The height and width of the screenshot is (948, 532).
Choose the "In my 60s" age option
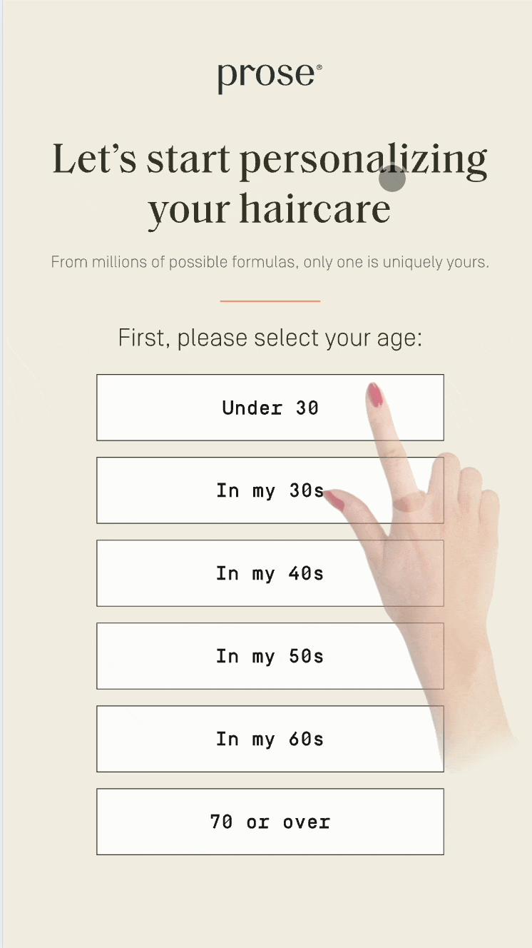(270, 739)
